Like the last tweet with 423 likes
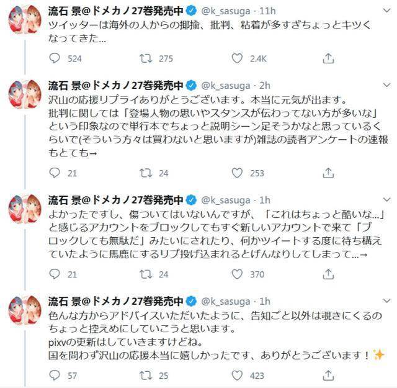 tap(236, 375)
